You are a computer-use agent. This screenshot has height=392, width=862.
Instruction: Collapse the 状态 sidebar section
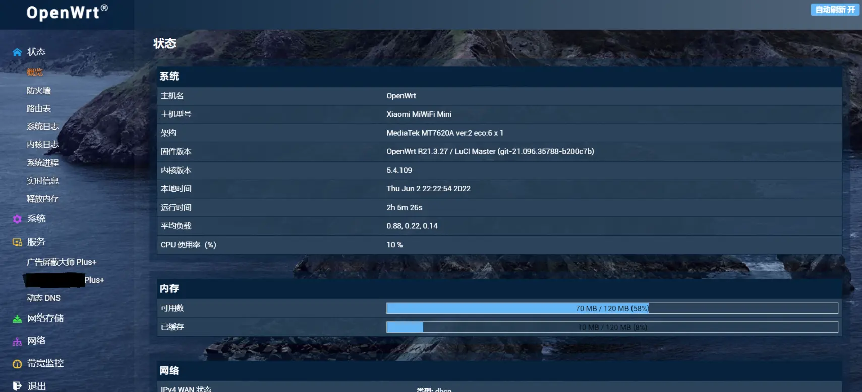pos(36,52)
